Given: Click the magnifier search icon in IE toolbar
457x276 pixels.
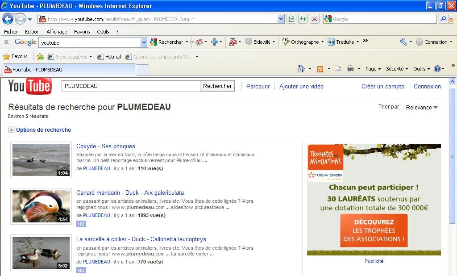Looking at the screenshot, I should coord(443,19).
